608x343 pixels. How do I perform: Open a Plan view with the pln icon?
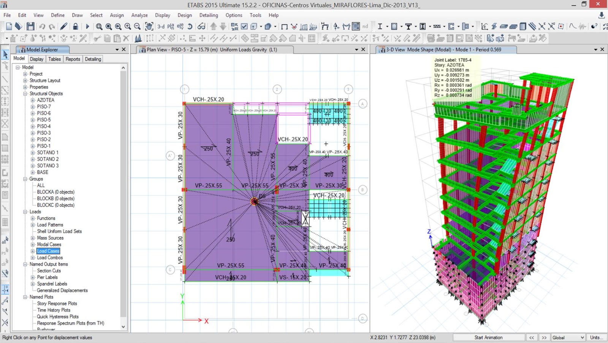tap(171, 26)
